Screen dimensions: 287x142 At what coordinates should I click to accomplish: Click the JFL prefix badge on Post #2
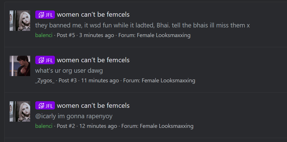(45, 106)
